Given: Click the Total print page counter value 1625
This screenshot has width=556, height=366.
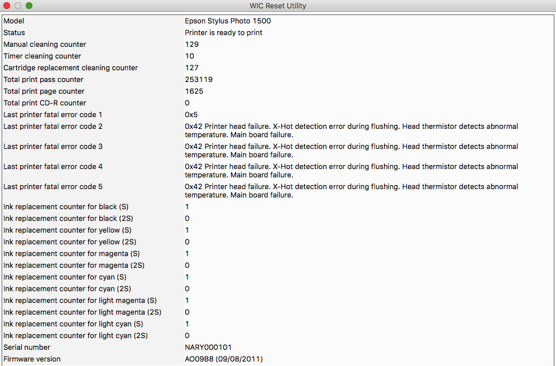Looking at the screenshot, I should click(194, 91).
